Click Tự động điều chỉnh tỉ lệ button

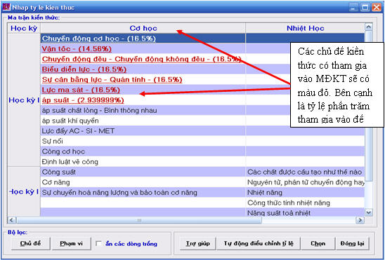pos(259,243)
